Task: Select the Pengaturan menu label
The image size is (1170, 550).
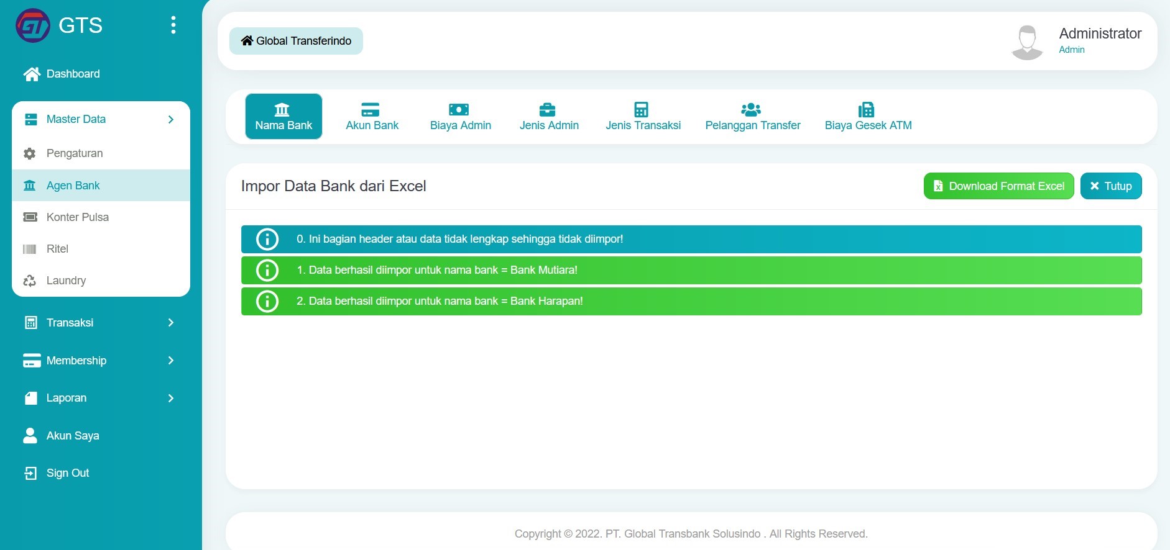Action: [75, 153]
